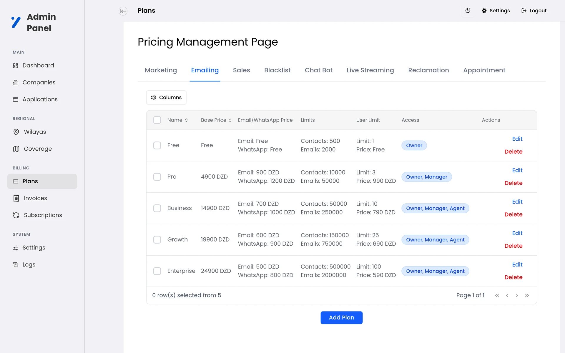This screenshot has width=565, height=353.
Task: Edit the Free plan
Action: (x=517, y=139)
